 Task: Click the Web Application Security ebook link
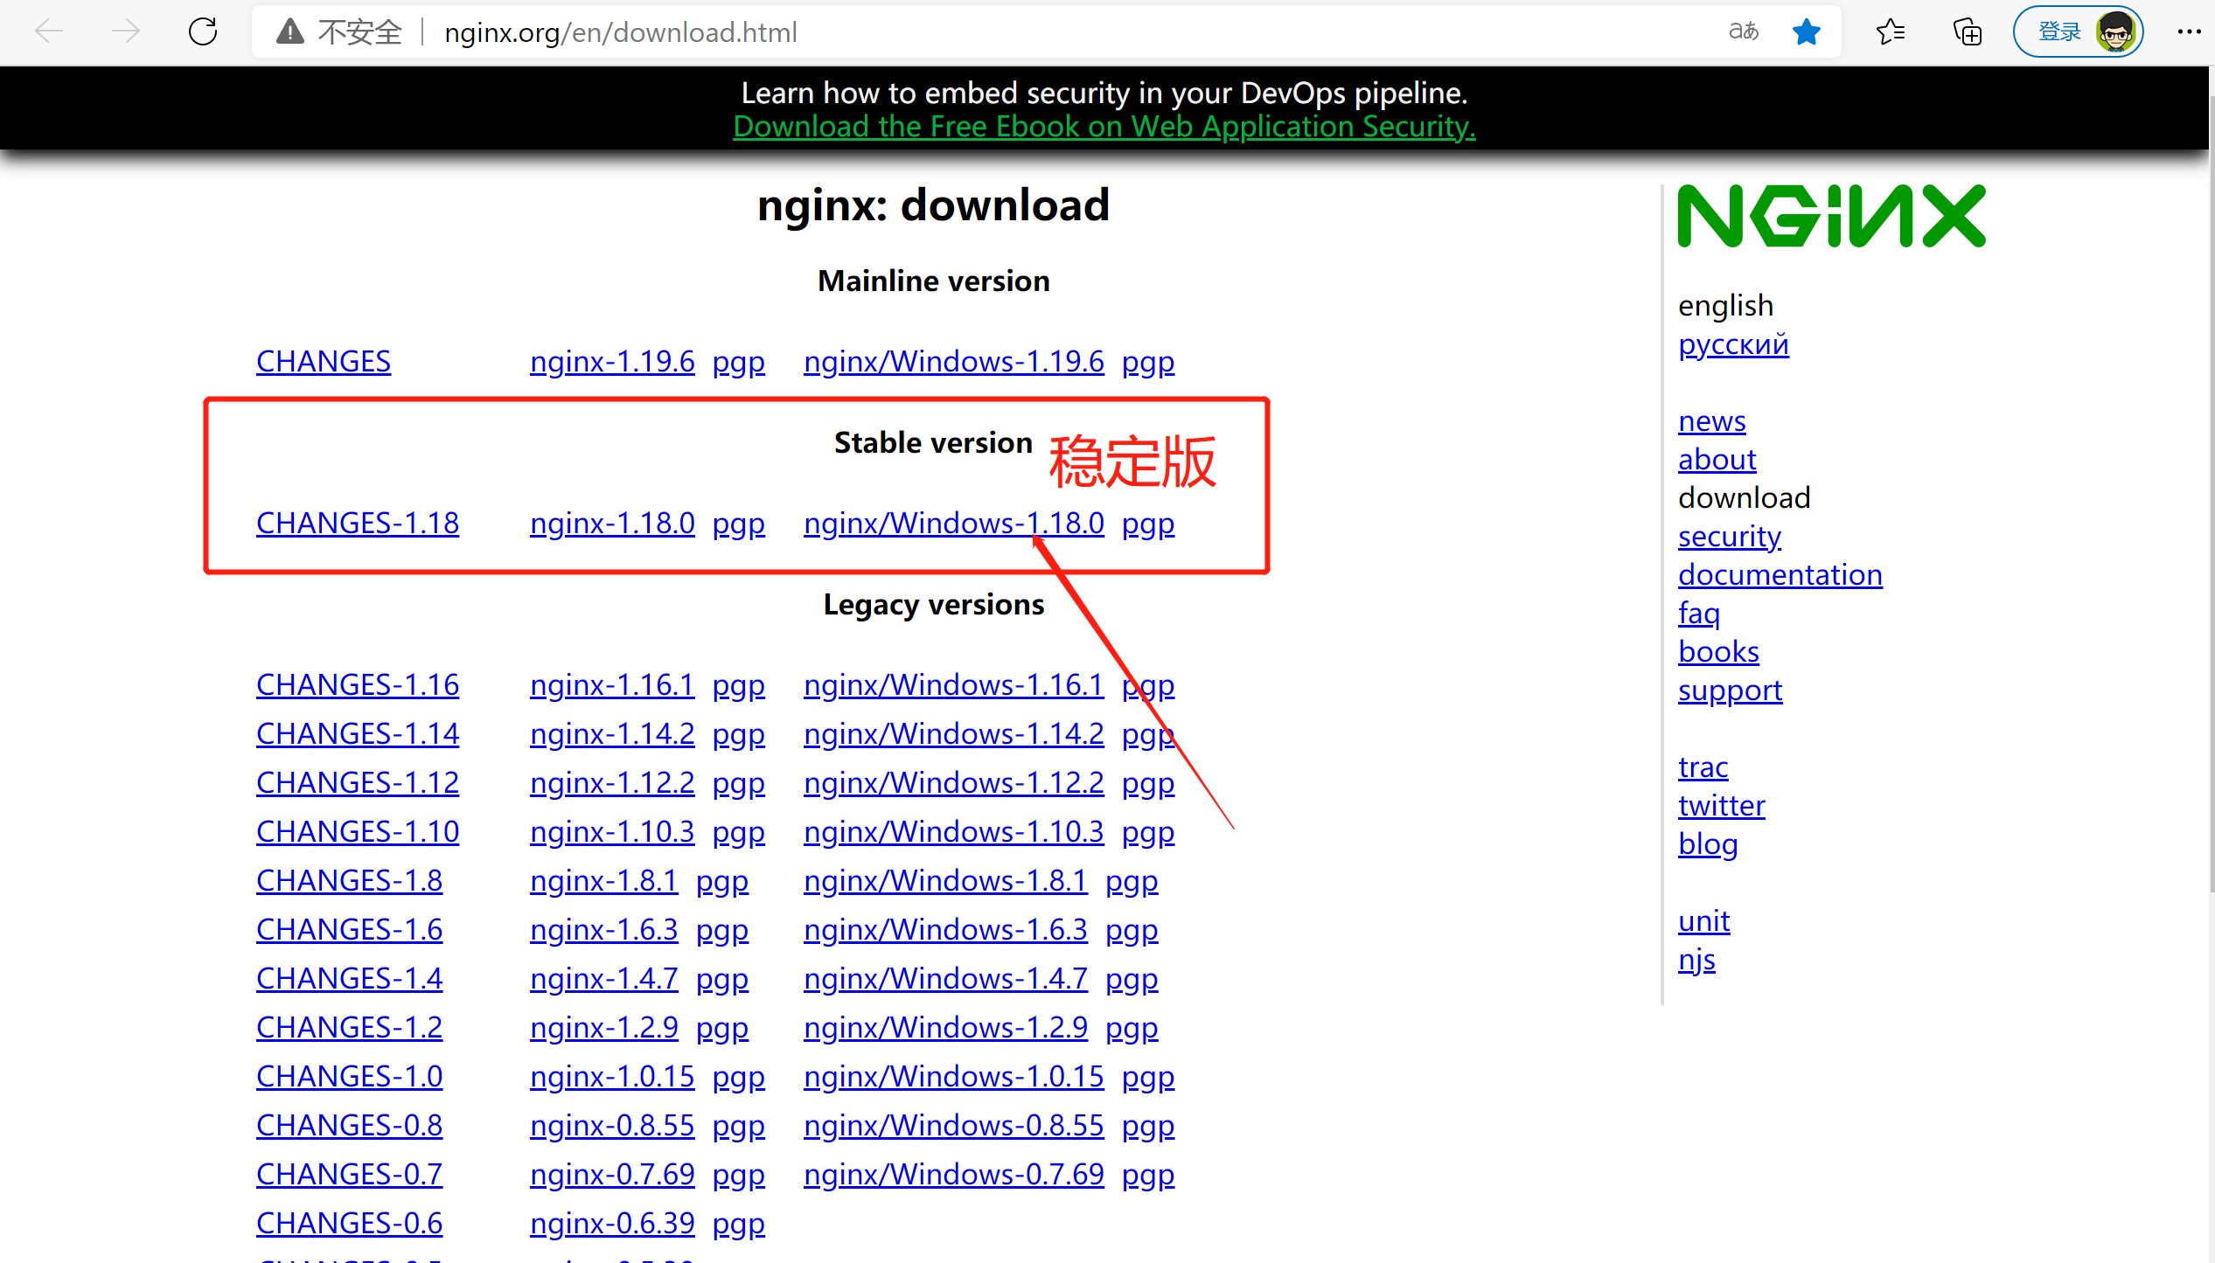click(1104, 127)
